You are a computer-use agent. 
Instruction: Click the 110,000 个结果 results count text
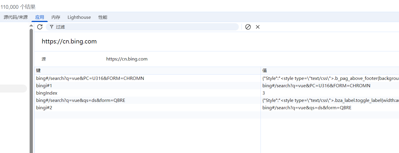coord(18,7)
